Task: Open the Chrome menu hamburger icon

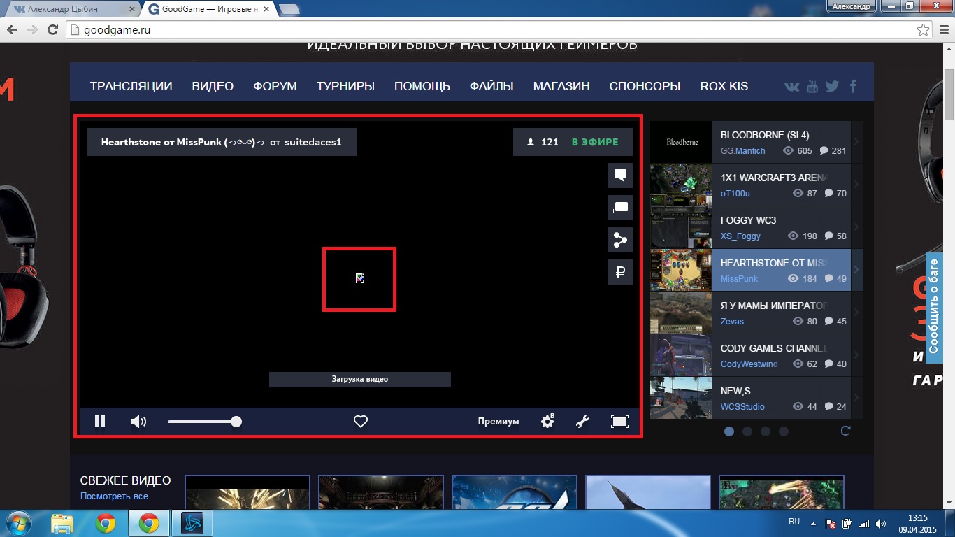Action: [942, 30]
